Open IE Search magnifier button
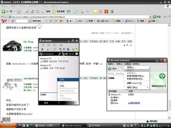 click(x=46, y=11)
